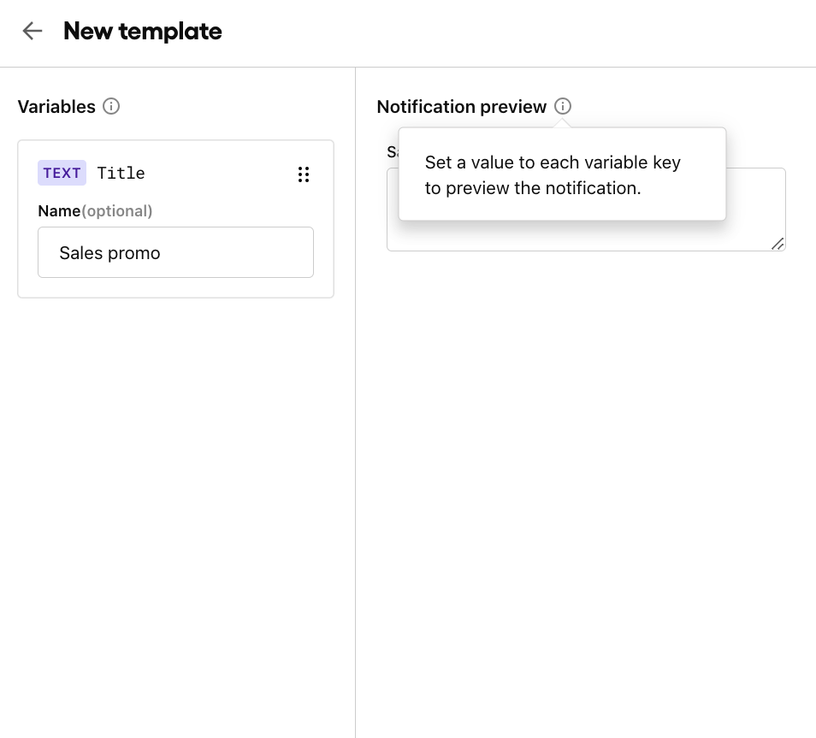This screenshot has width=816, height=738.
Task: Click the Notification preview heading text
Action: pyautogui.click(x=461, y=107)
